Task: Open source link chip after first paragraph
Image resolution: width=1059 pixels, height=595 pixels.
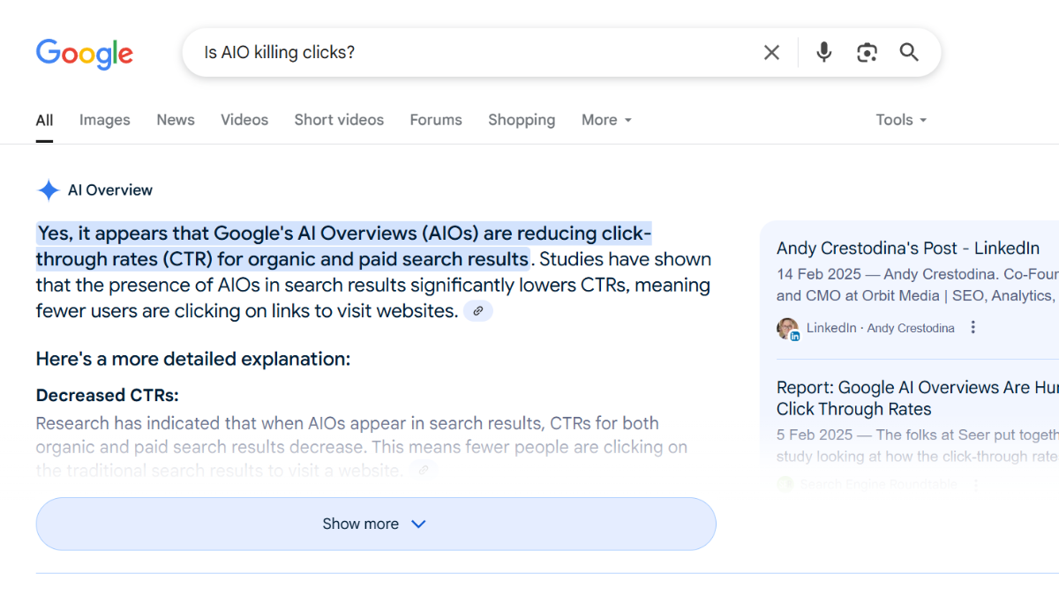Action: (x=477, y=311)
